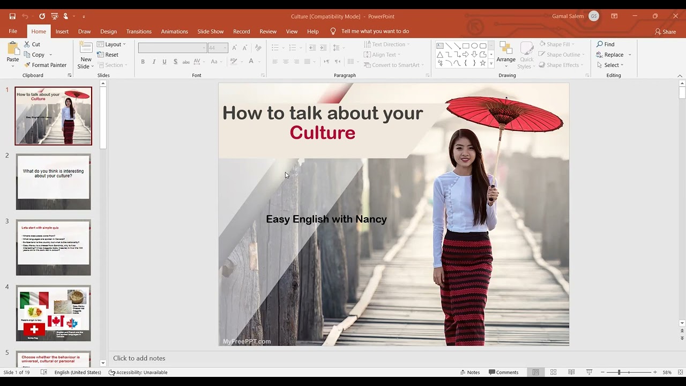
Task: Toggle Bold formatting
Action: [x=143, y=62]
